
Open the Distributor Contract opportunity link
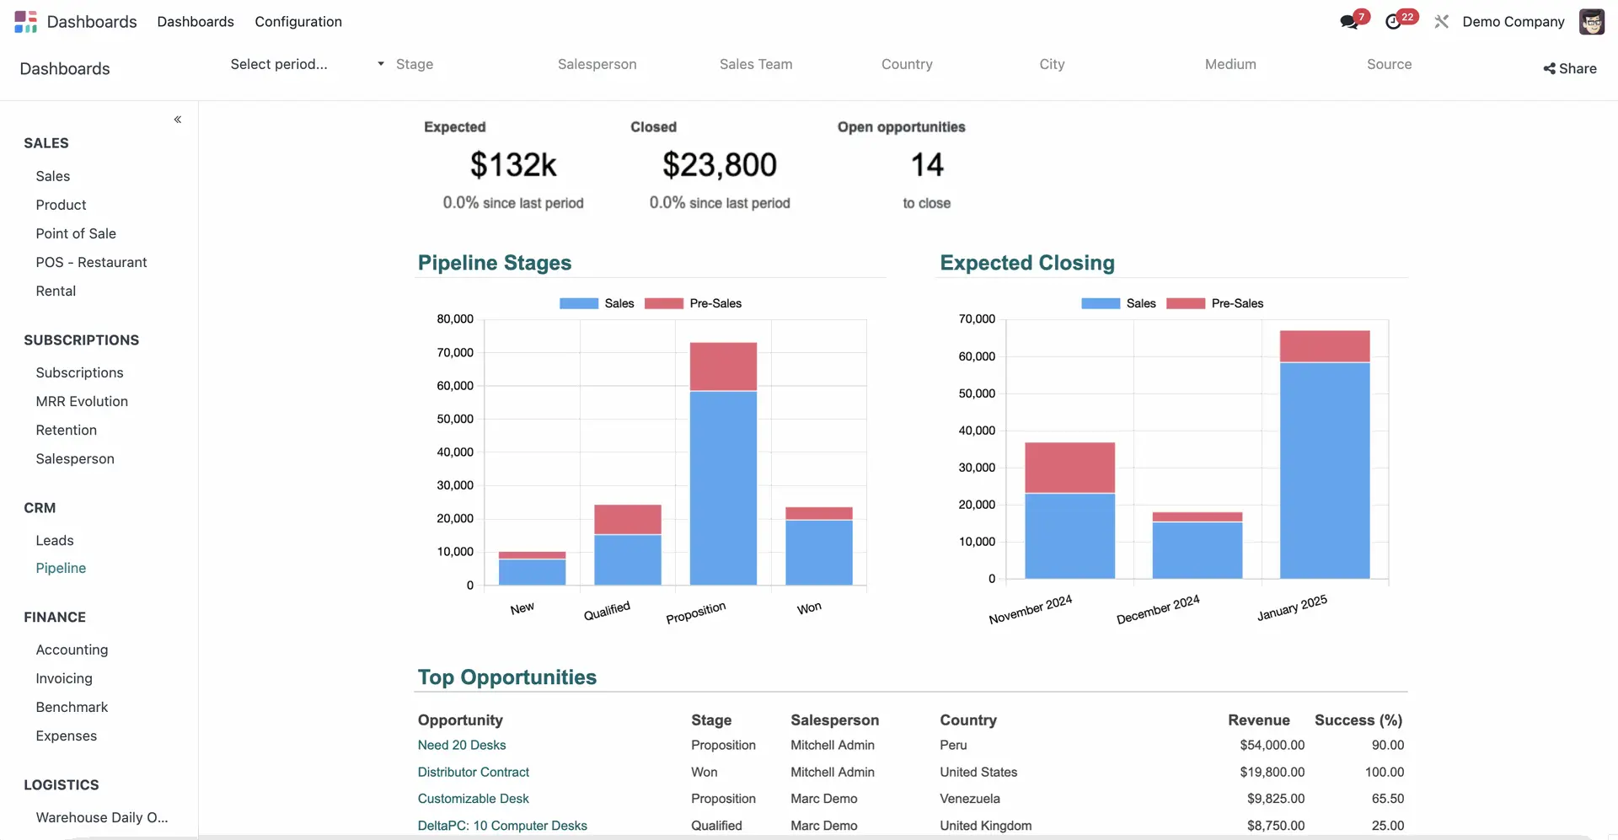(474, 773)
